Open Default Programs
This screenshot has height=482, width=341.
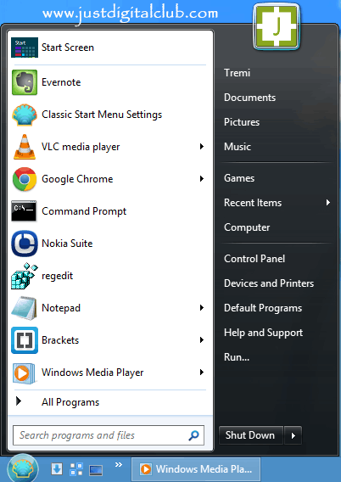coord(263,308)
